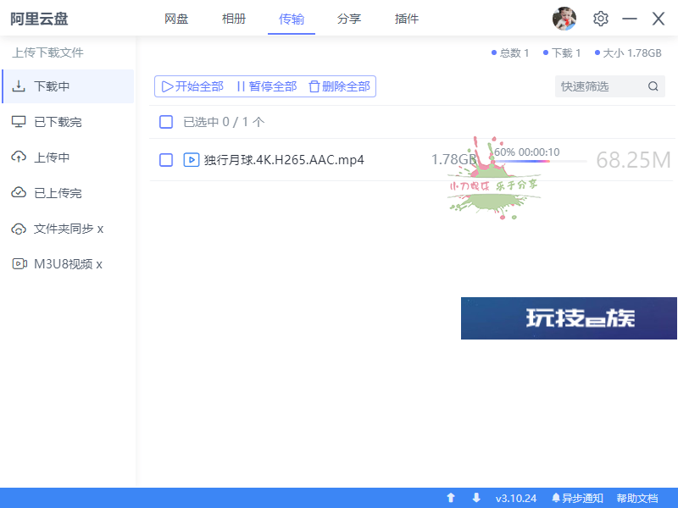Check the box for 独行月球.4K.H265.AAC.mp4
The image size is (678, 508).
(x=166, y=160)
